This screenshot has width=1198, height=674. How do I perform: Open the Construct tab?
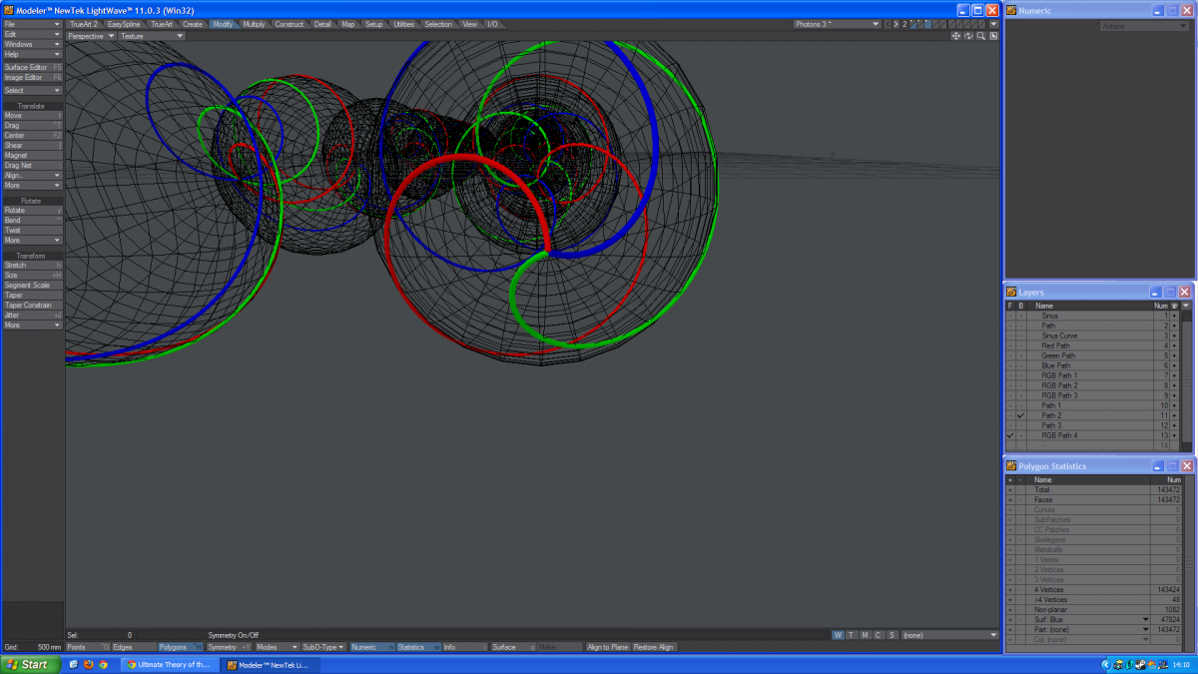tap(290, 24)
